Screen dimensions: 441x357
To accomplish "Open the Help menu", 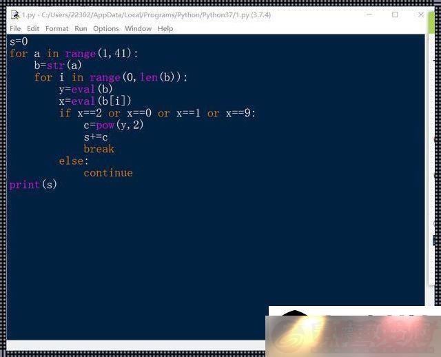I will click(165, 29).
